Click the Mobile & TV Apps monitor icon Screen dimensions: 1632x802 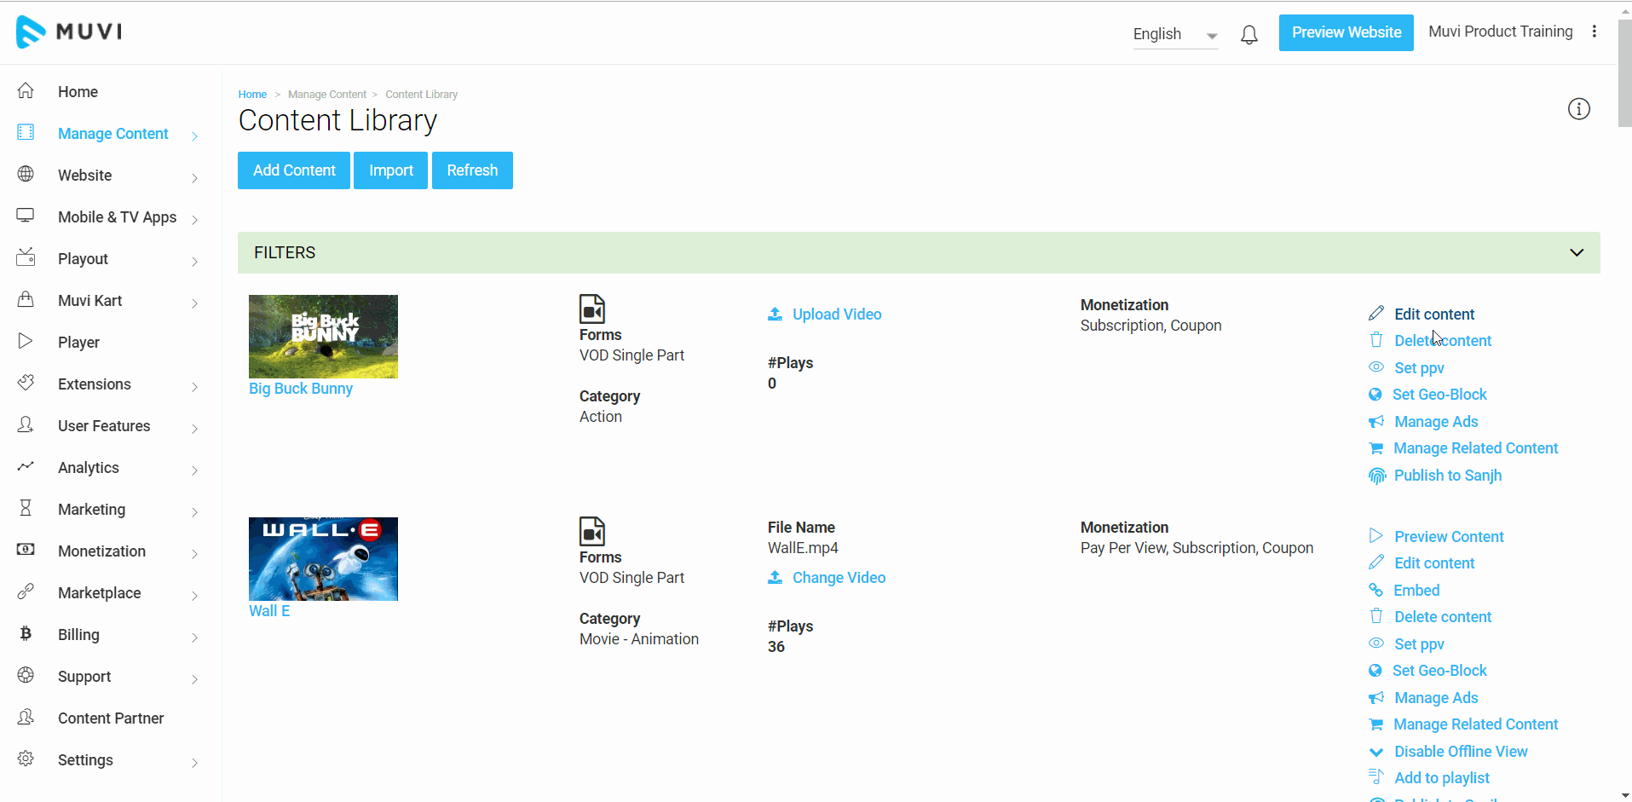pyautogui.click(x=26, y=216)
